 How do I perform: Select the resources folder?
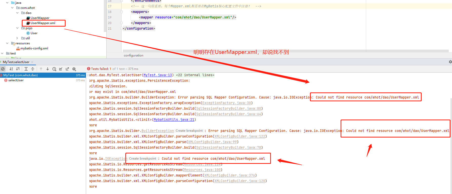[x=23, y=43]
